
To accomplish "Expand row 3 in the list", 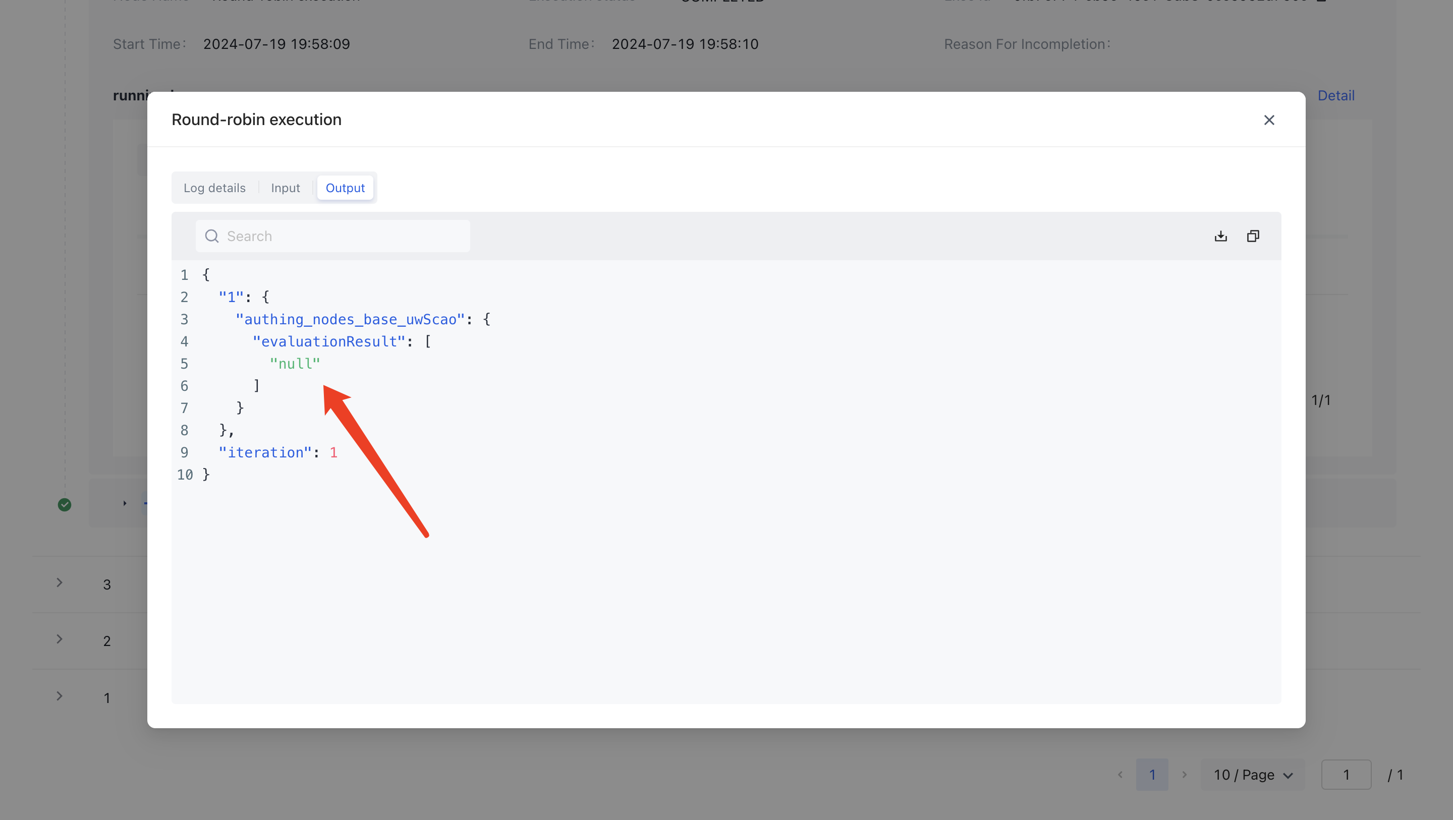I will coord(59,582).
